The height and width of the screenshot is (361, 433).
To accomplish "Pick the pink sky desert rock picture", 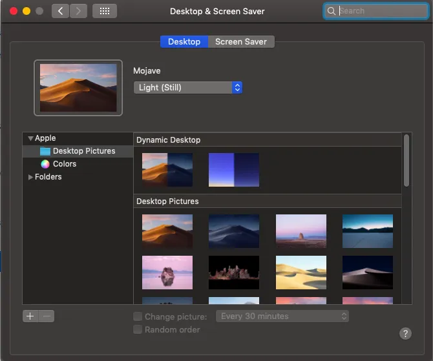I will 301,231.
